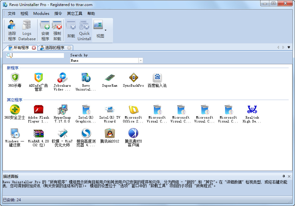Select the WinRAR 4.20 (32 位) icon
This screenshot has height=206, width=295.
pos(38,138)
